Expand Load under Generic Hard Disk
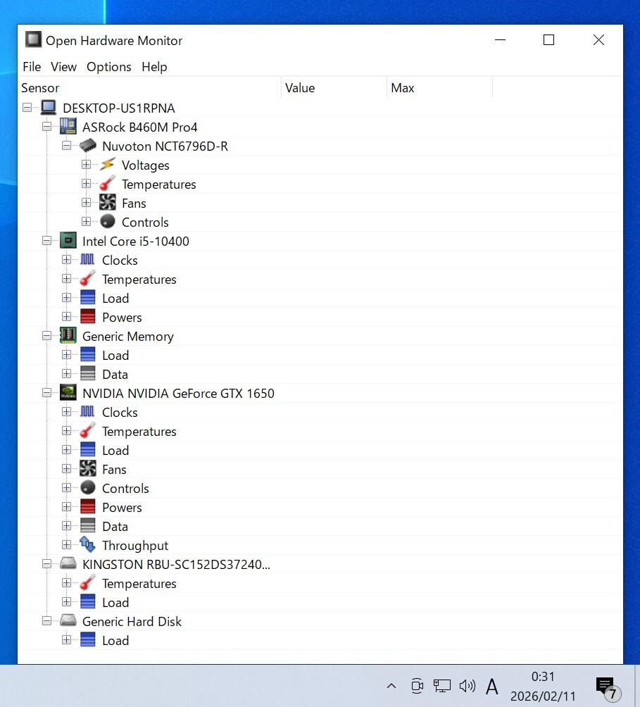Screen dimensions: 640x707 point(67,640)
